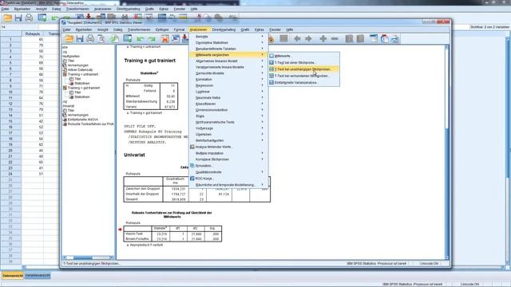Click the Mittelwerte submenu icon

tap(271, 56)
